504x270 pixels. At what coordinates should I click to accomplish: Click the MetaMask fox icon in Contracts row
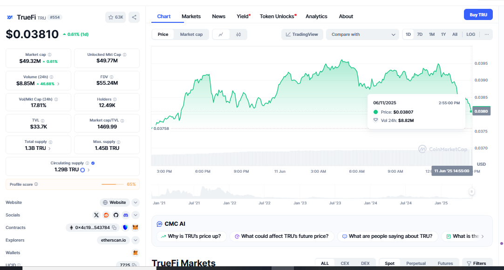(136, 228)
